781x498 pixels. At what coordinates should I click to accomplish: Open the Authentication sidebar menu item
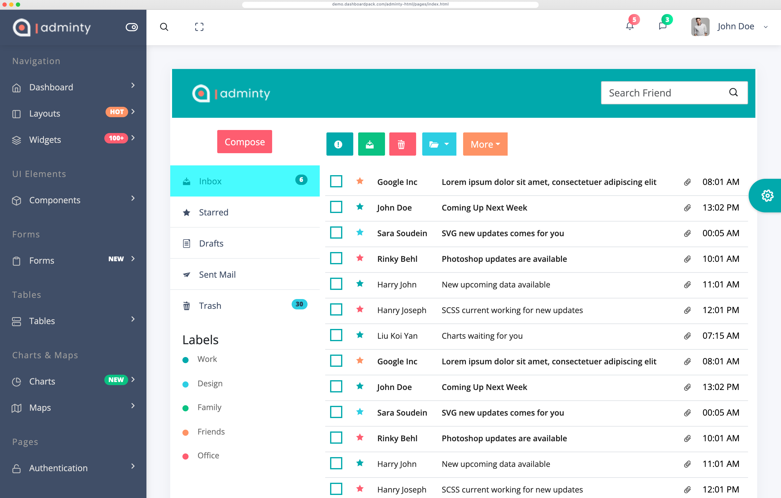coord(73,468)
